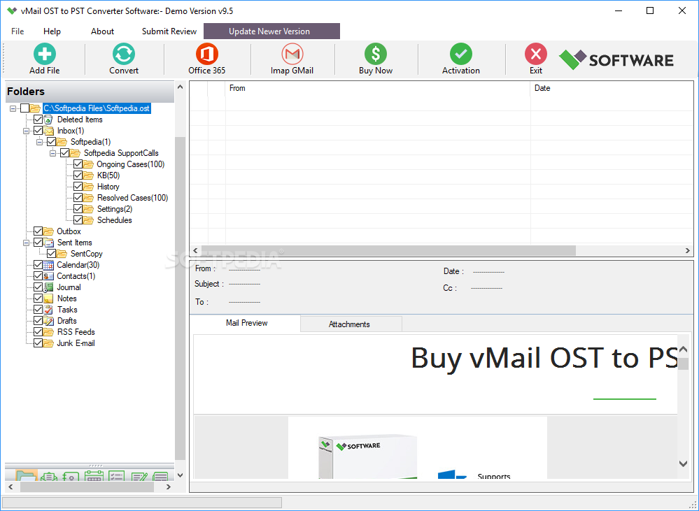The image size is (699, 511).
Task: Sort mail by the Date column header
Action: pos(612,88)
